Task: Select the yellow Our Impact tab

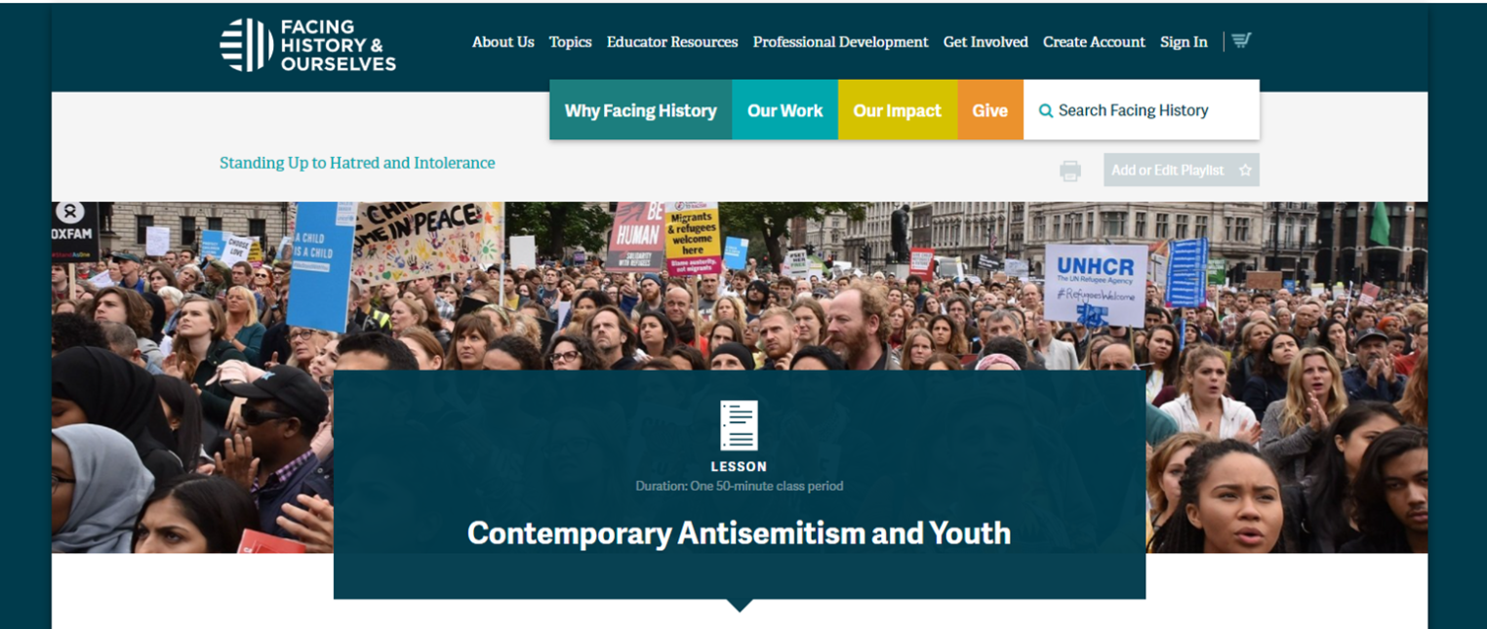Action: [x=898, y=110]
